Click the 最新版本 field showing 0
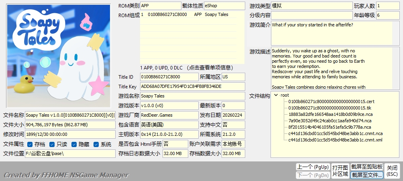 click(x=233, y=105)
